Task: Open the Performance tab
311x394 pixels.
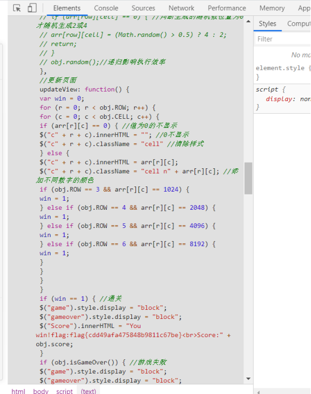Action: 227,8
